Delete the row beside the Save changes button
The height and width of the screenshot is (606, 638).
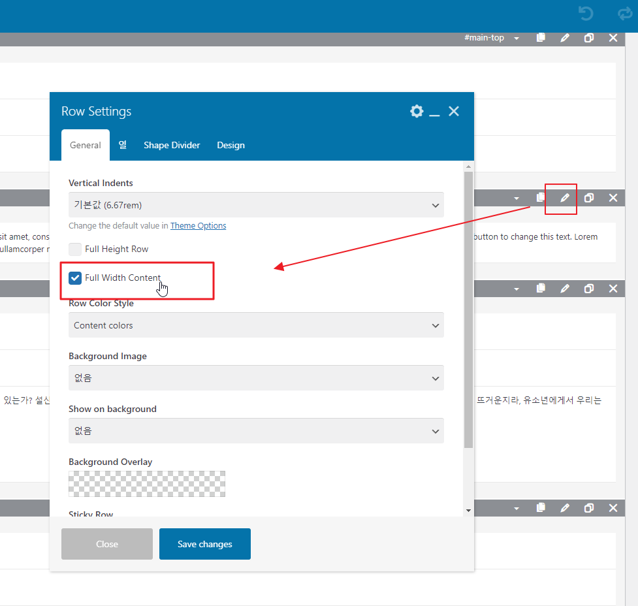pyautogui.click(x=613, y=508)
